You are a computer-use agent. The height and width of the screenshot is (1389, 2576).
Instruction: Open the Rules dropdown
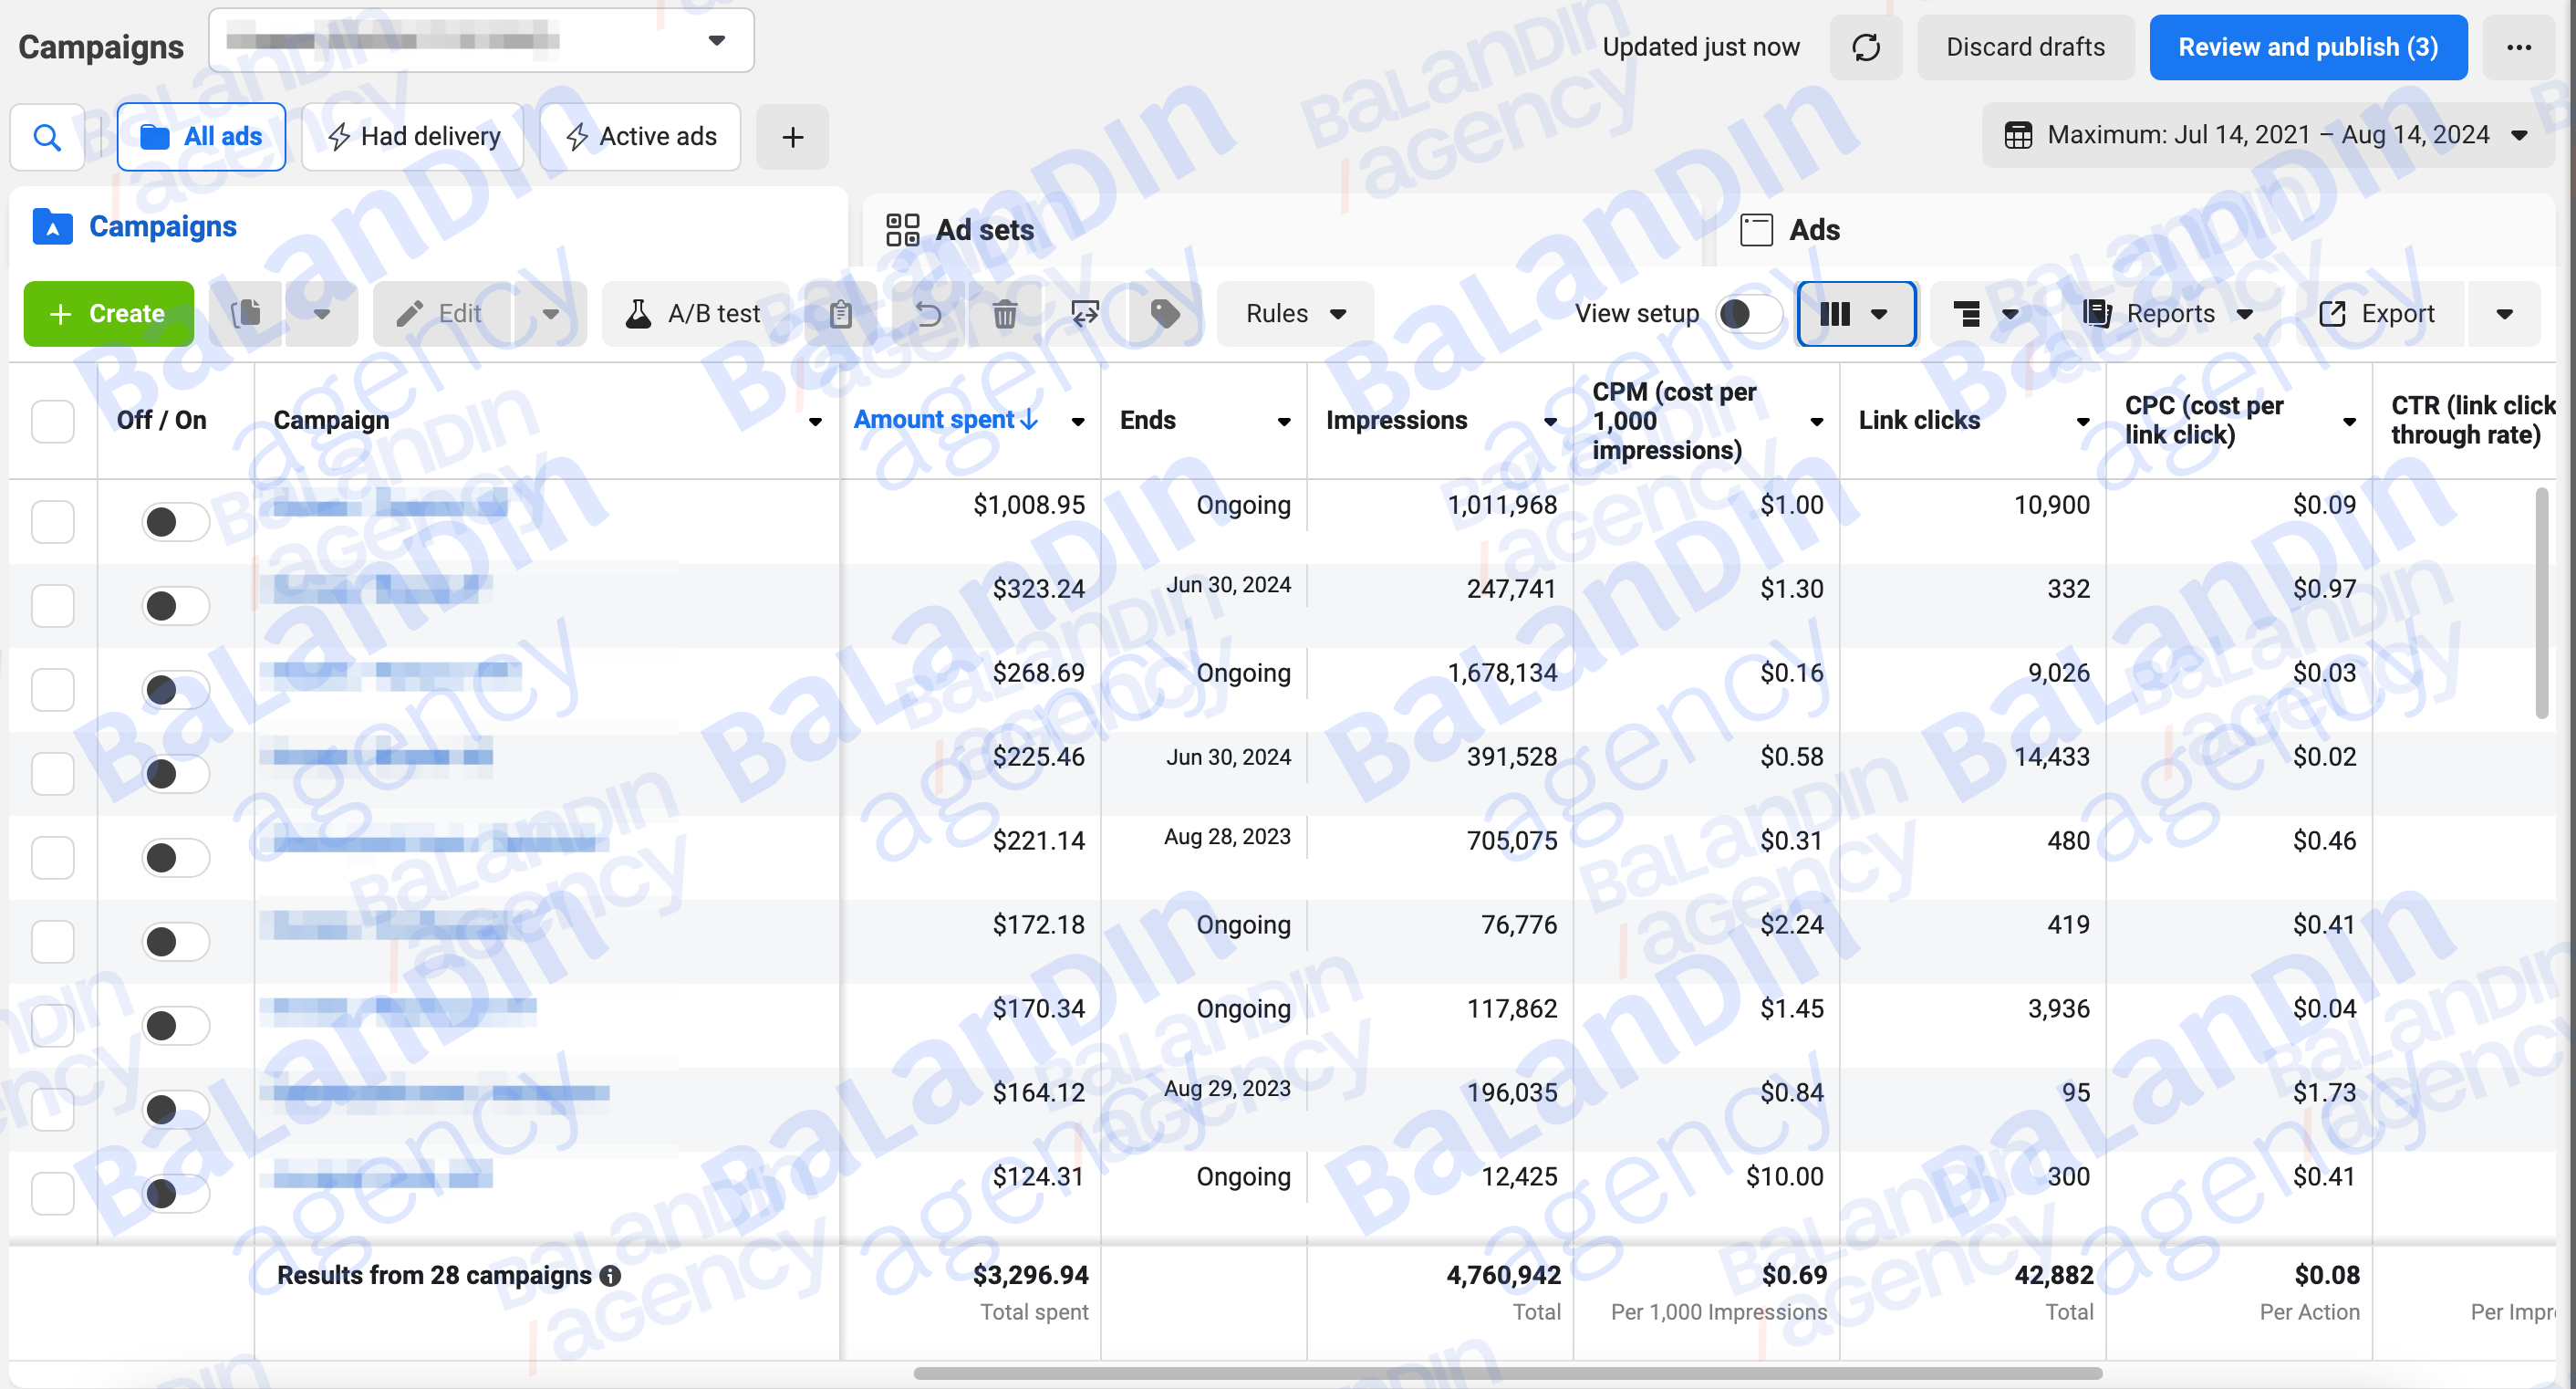click(1295, 313)
